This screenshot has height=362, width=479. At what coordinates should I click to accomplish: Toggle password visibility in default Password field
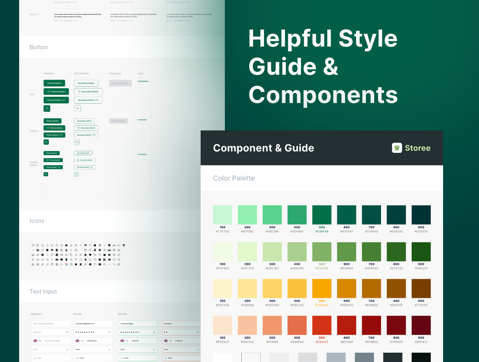coord(67,332)
